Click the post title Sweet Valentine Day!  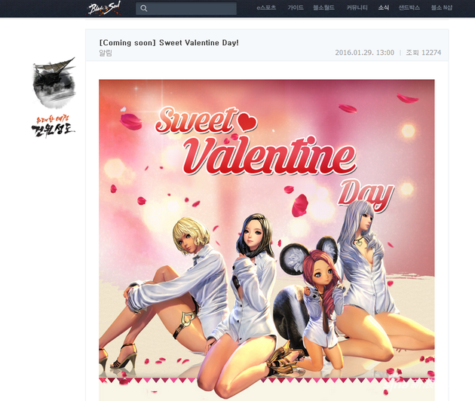169,43
